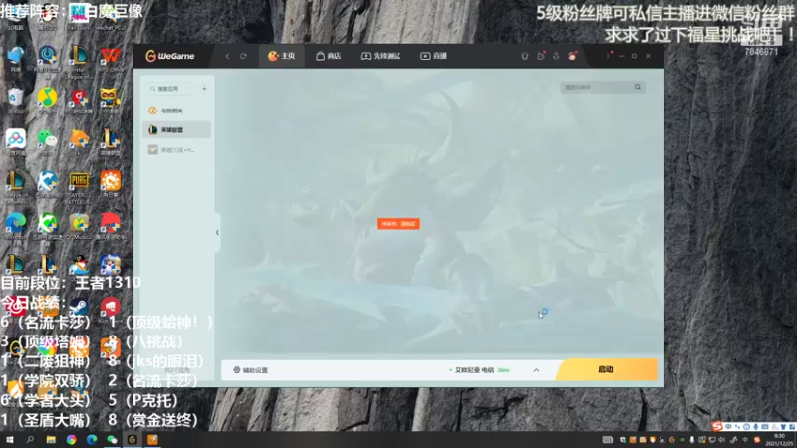Refresh the WeGame page
This screenshot has height=448, width=797.
[x=243, y=56]
